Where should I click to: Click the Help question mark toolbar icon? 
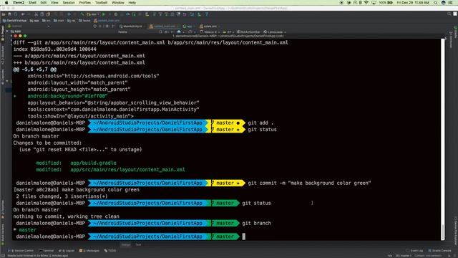[207, 14]
